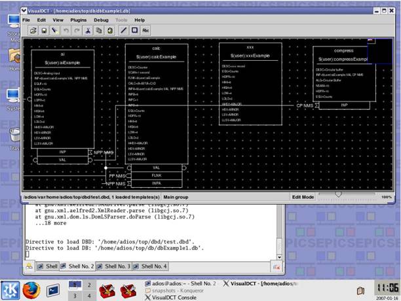Click the Redo arrow icon
Viewport: 401px width, 301px height.
pyautogui.click(x=77, y=30)
